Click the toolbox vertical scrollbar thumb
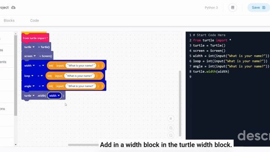This screenshot has width=270, height=152. (16, 76)
